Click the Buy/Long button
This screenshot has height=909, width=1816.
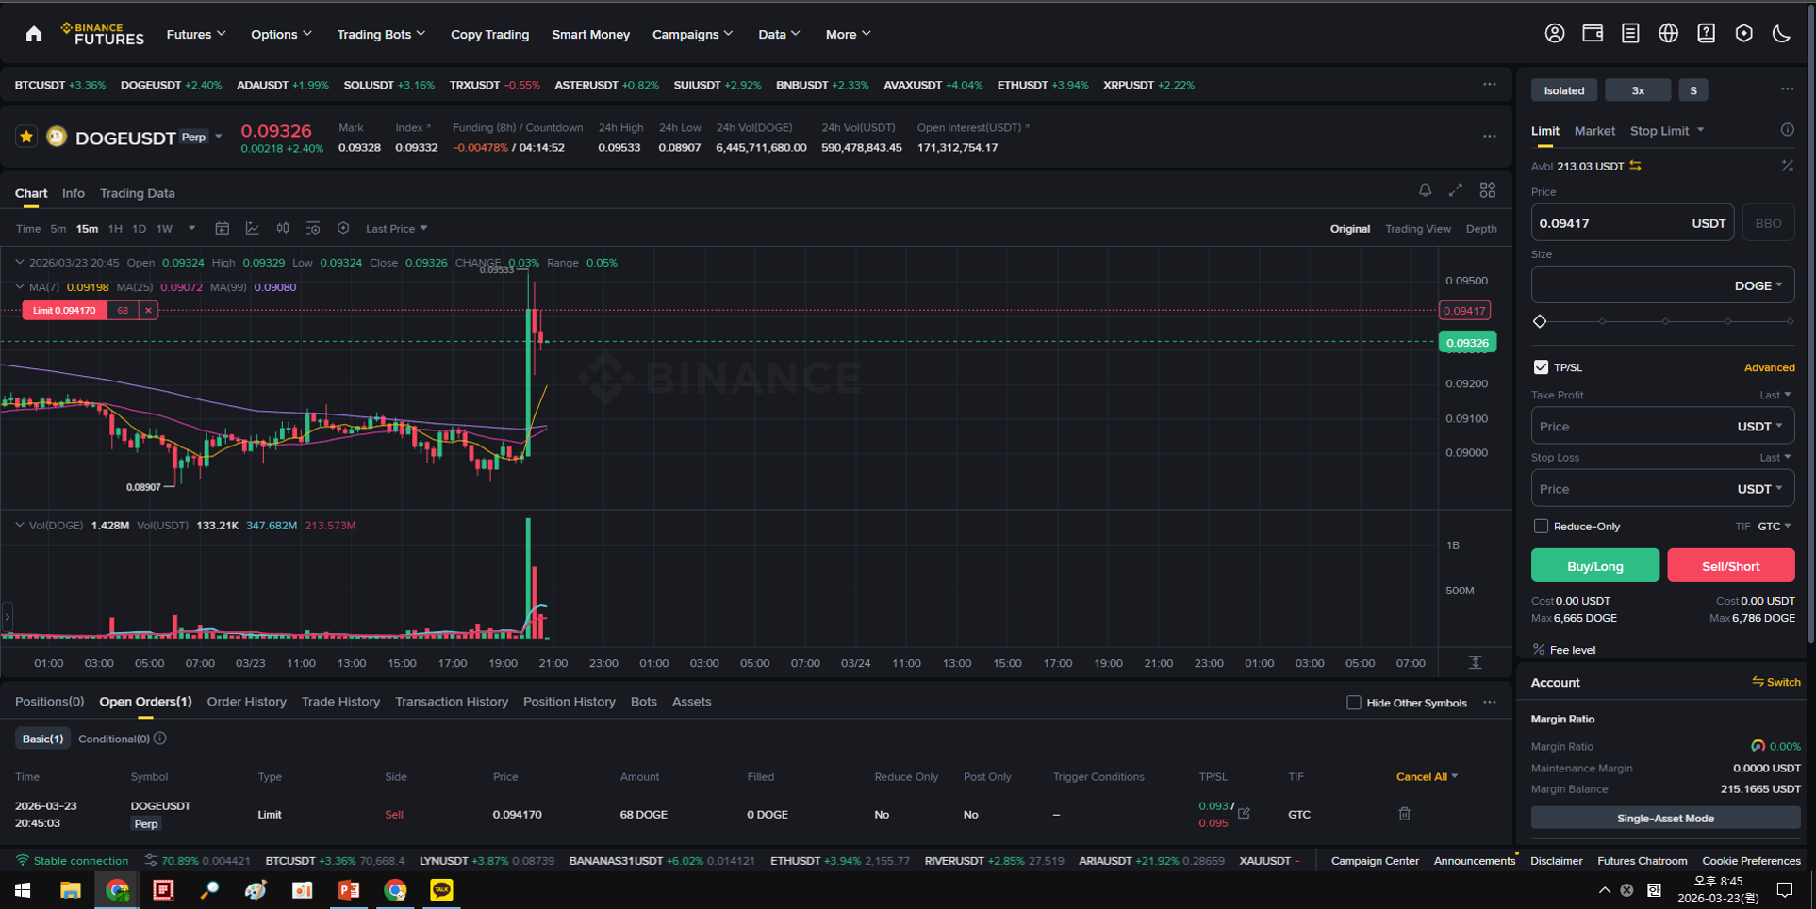coord(1595,565)
